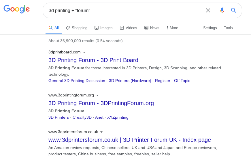Viewport: 251px width, 162px height.
Task: Click the www.3dprintingforum.org URL text
Action: [x=71, y=95]
